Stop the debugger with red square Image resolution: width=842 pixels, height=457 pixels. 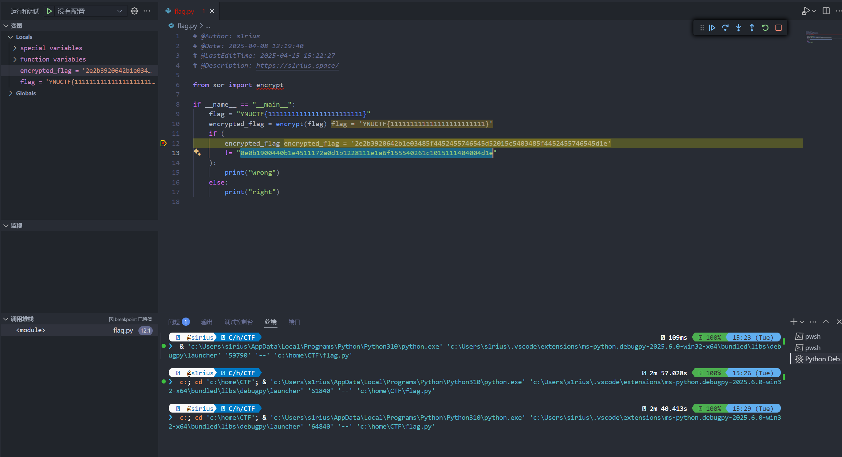click(x=778, y=28)
